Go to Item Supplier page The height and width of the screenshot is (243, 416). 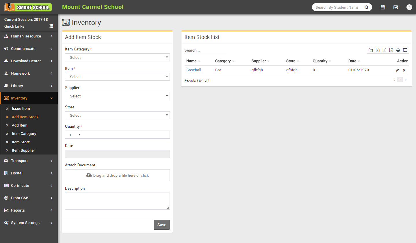[x=23, y=150]
